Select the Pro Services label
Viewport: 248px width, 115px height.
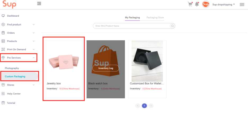14,58
